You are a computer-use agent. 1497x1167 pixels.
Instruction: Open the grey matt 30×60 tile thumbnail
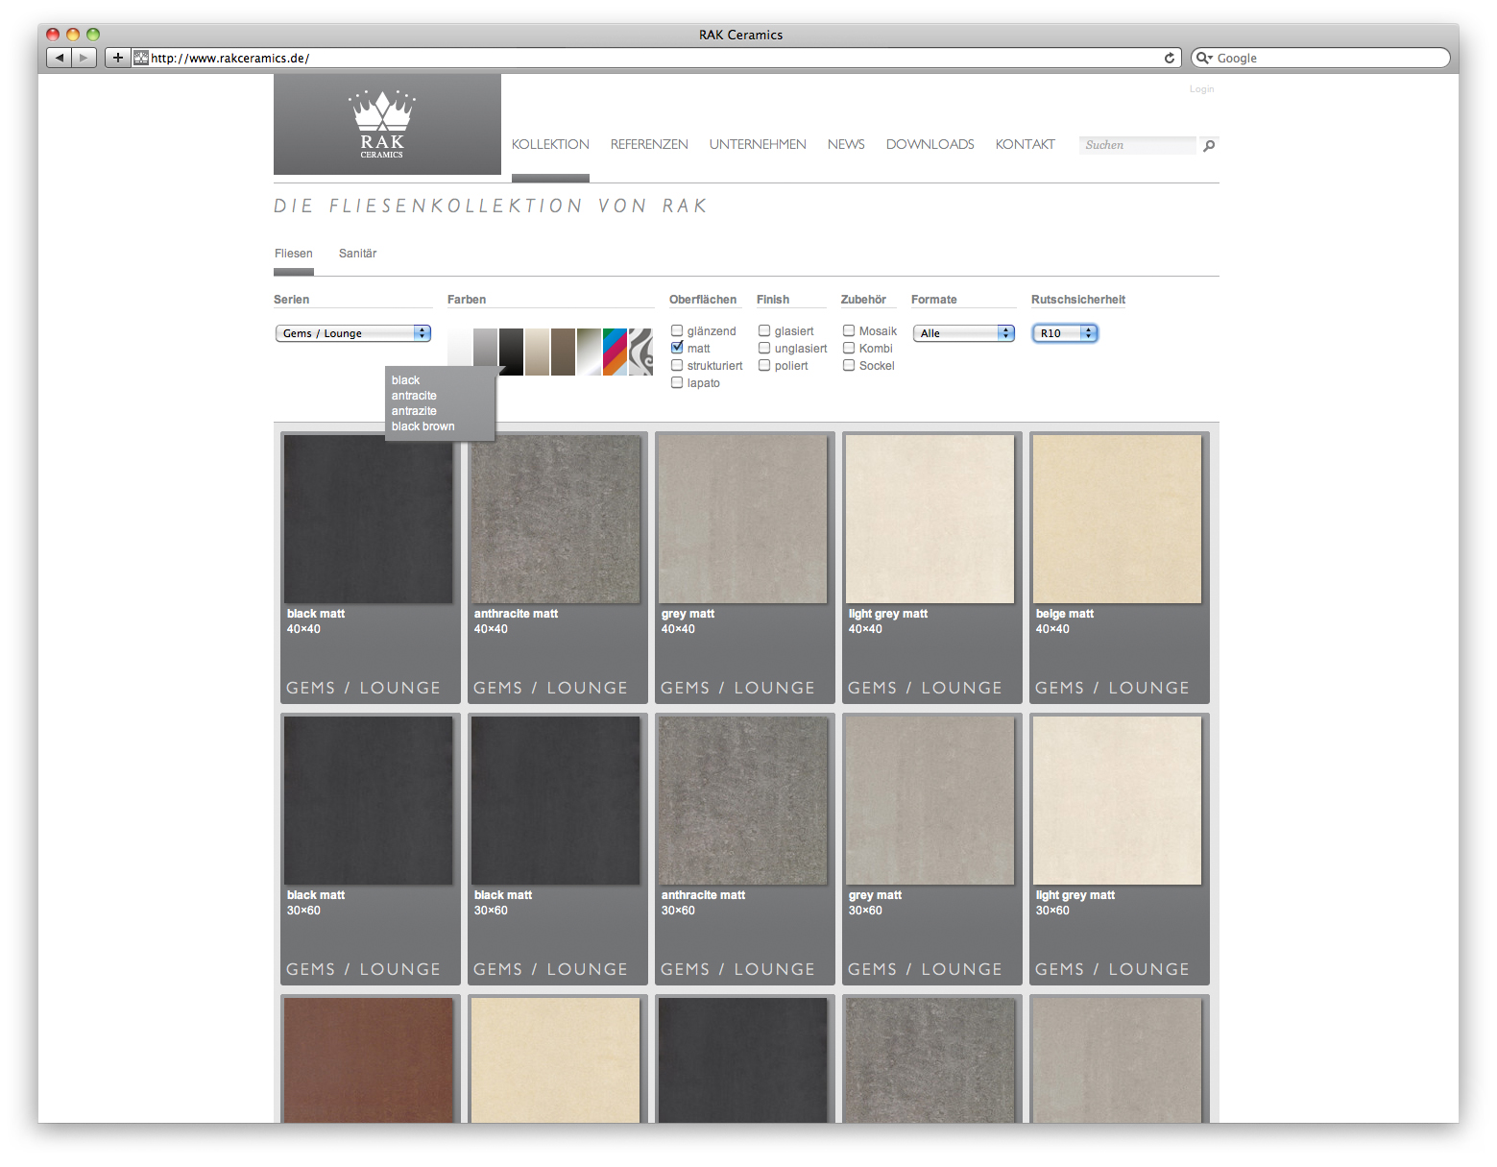tap(930, 800)
